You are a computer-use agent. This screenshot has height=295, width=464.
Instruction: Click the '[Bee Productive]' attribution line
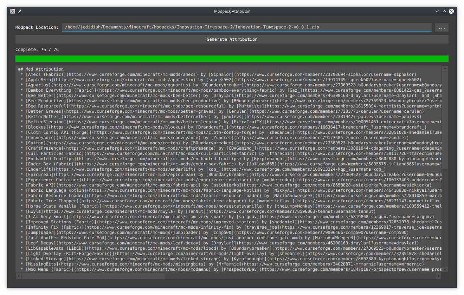click(231, 101)
